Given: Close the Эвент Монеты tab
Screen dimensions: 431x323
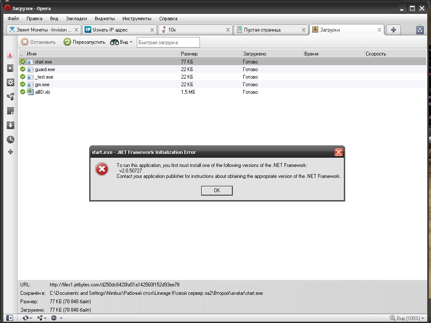Looking at the screenshot, I should [77, 30].
